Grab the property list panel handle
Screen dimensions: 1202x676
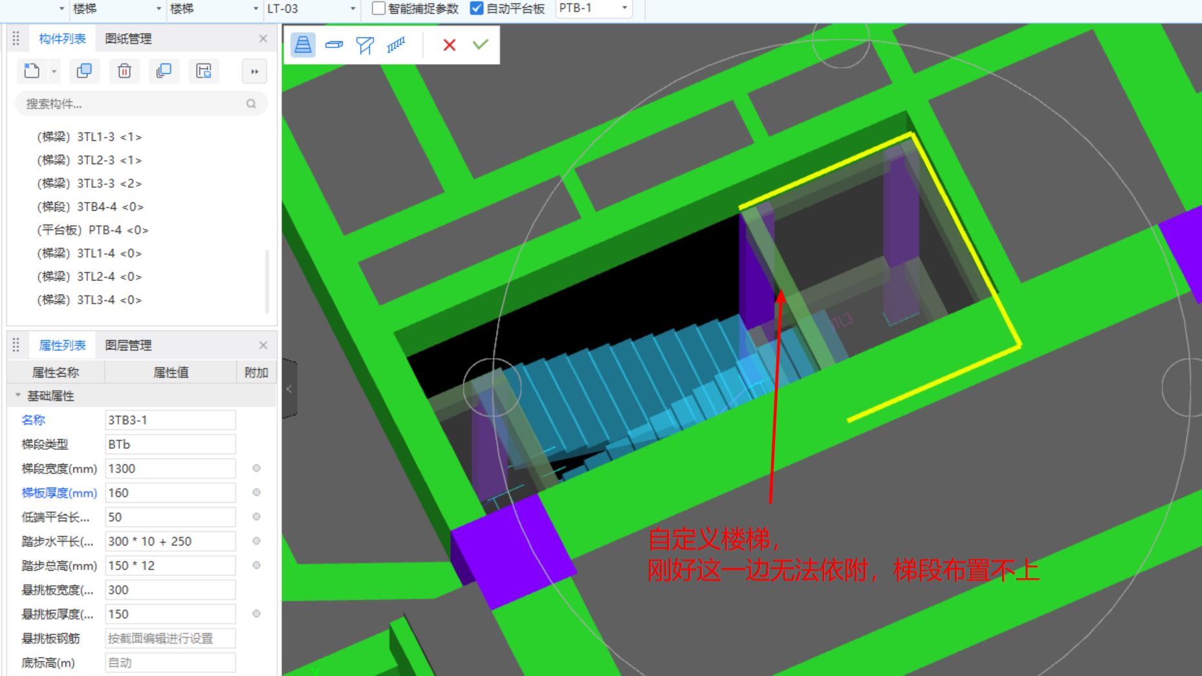[16, 345]
